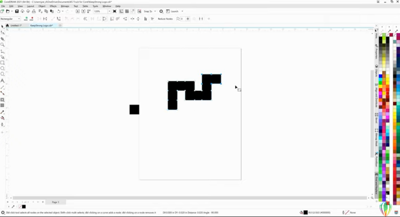Image resolution: width=400 pixels, height=217 pixels.
Task: Open the Properties docker tab
Action: [x=376, y=51]
